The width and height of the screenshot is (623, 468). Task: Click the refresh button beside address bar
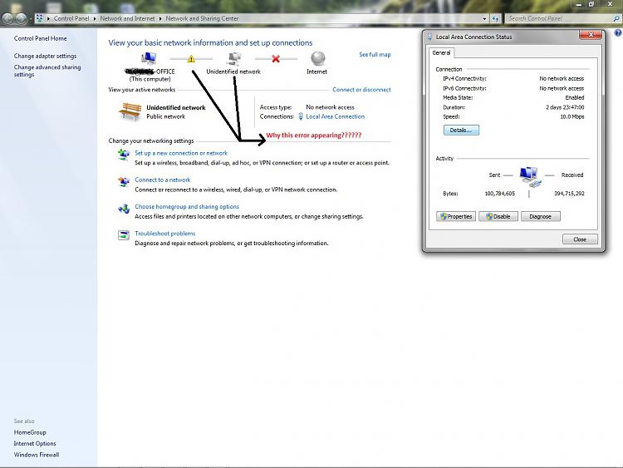495,18
